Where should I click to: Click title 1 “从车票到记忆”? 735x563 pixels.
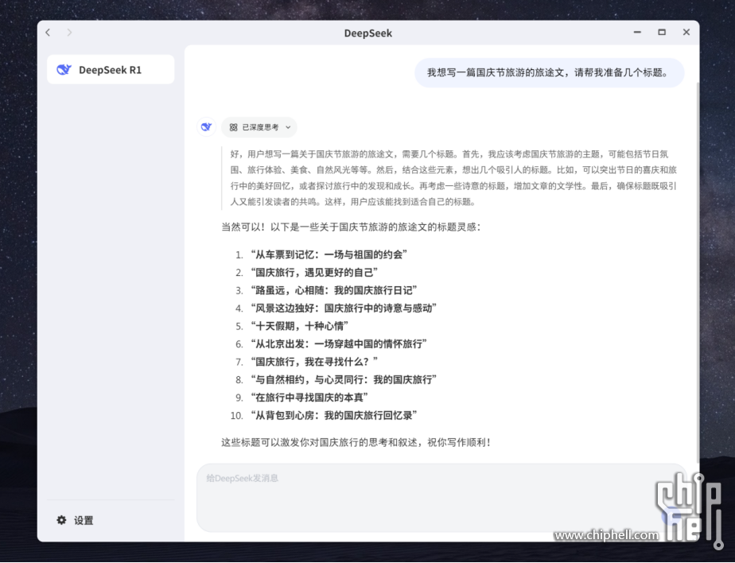pyautogui.click(x=328, y=254)
